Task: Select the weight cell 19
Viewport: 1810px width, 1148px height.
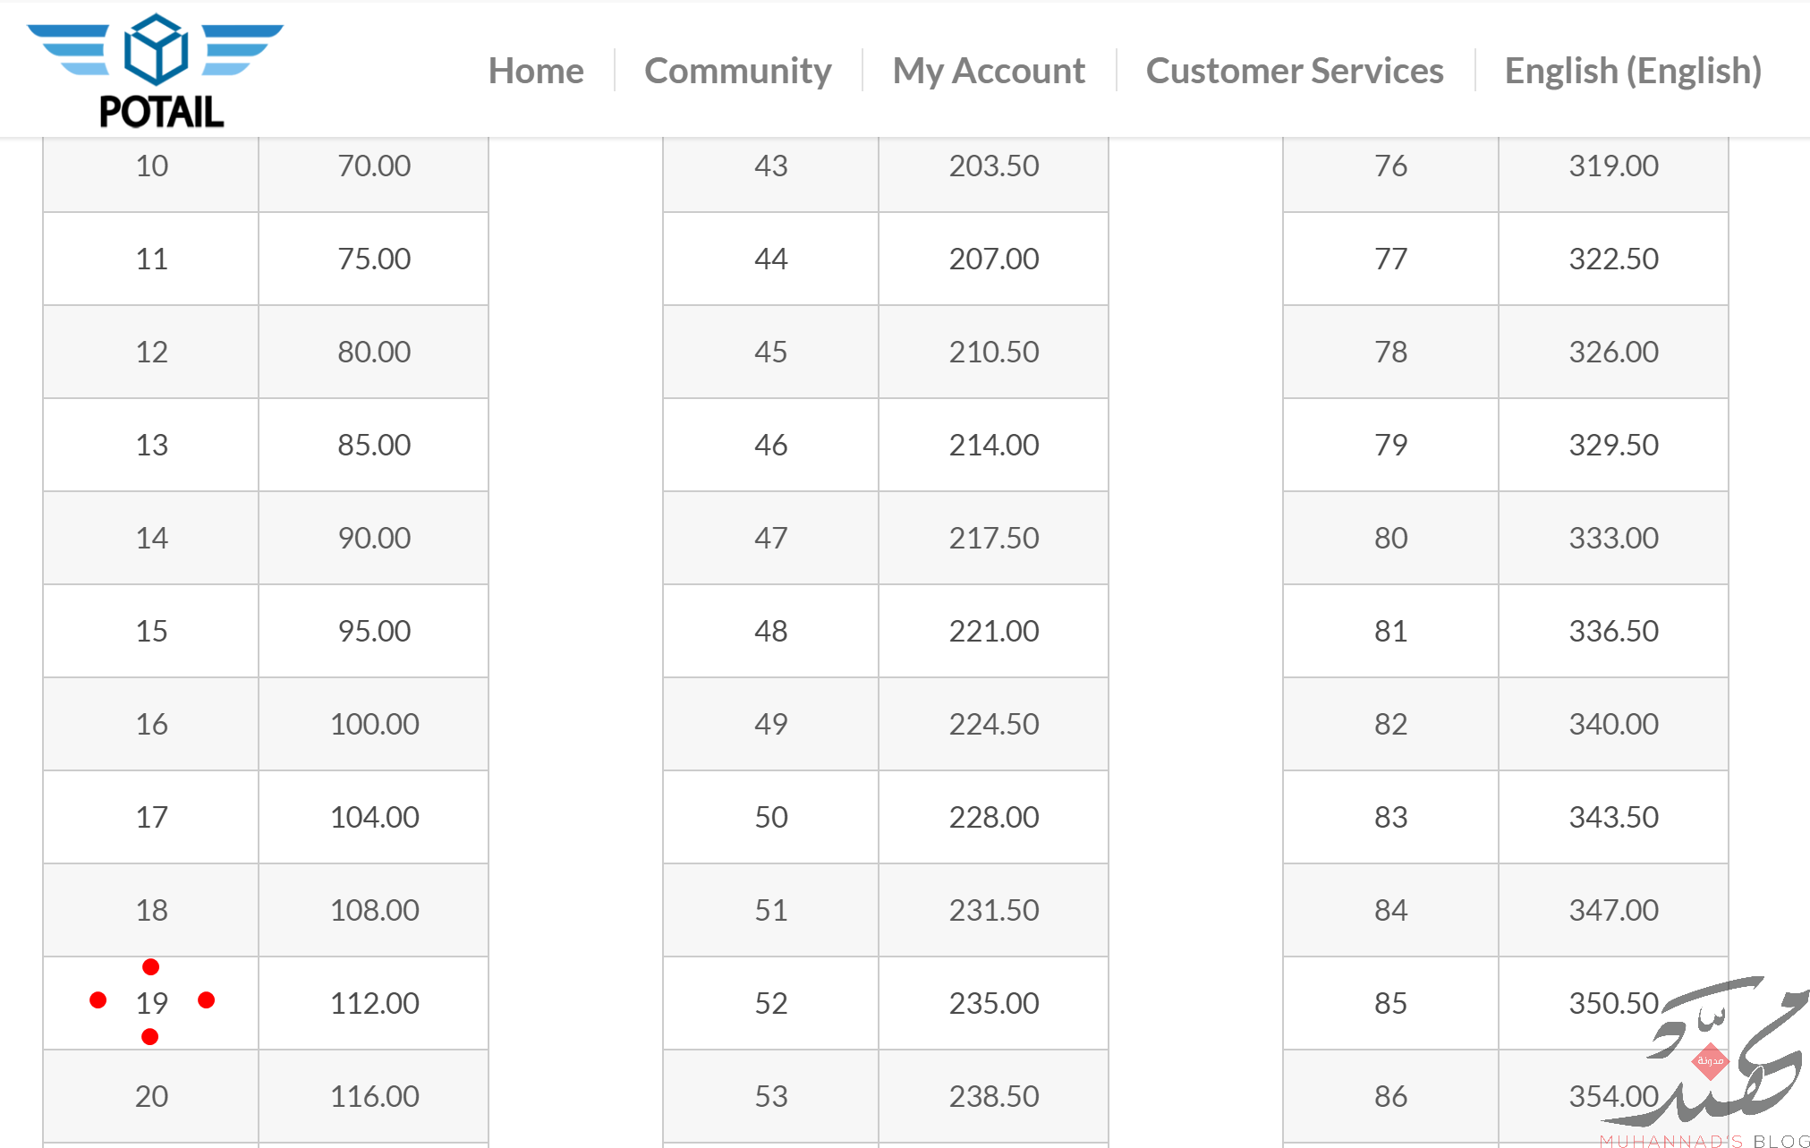Action: [x=151, y=1003]
